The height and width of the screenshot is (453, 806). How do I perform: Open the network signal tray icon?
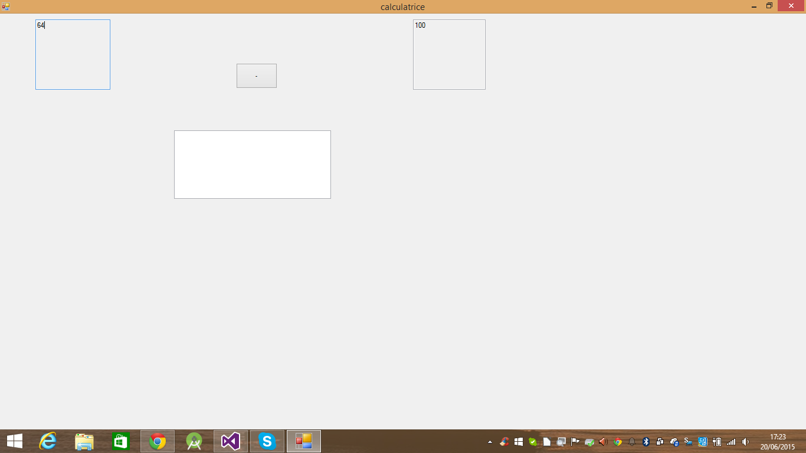click(x=732, y=442)
